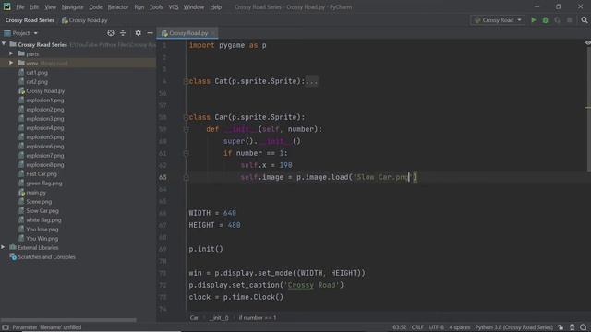Open IDE notifications icon at status bar end
Image resolution: width=591 pixels, height=332 pixels.
584,327
